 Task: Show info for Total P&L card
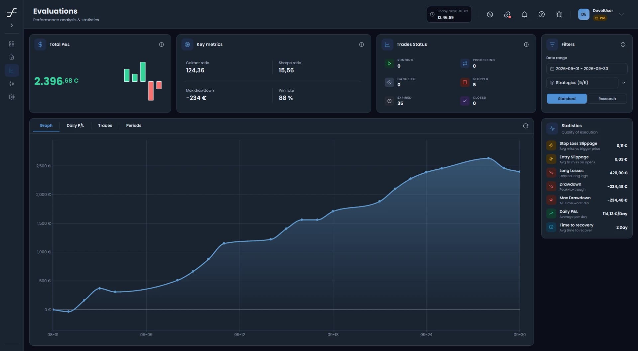pos(161,44)
